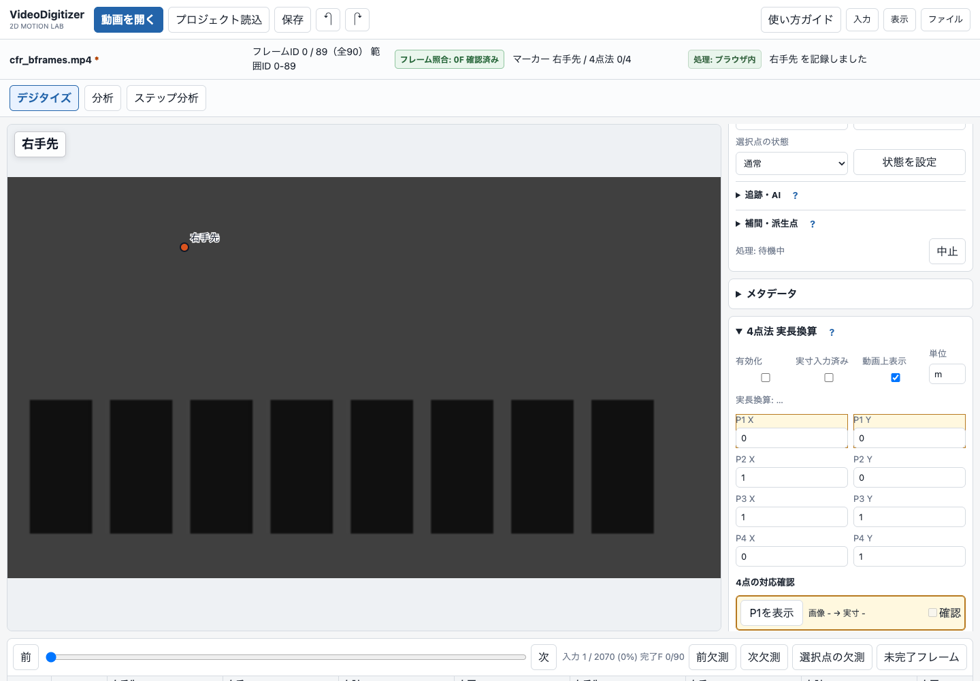Focus the P1 X input field
This screenshot has width=980, height=681.
(x=791, y=438)
